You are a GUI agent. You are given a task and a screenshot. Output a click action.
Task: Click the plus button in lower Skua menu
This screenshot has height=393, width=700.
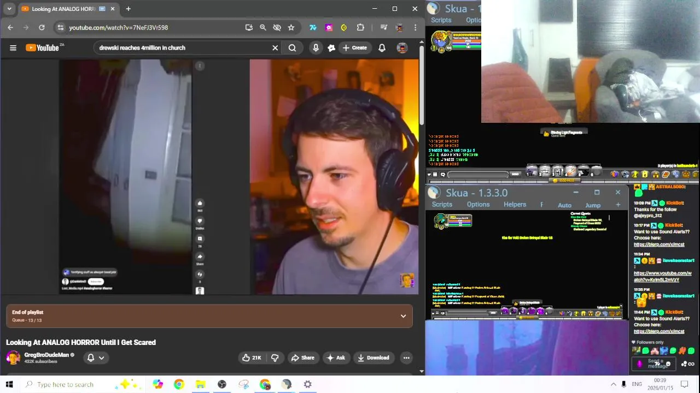coord(618,205)
